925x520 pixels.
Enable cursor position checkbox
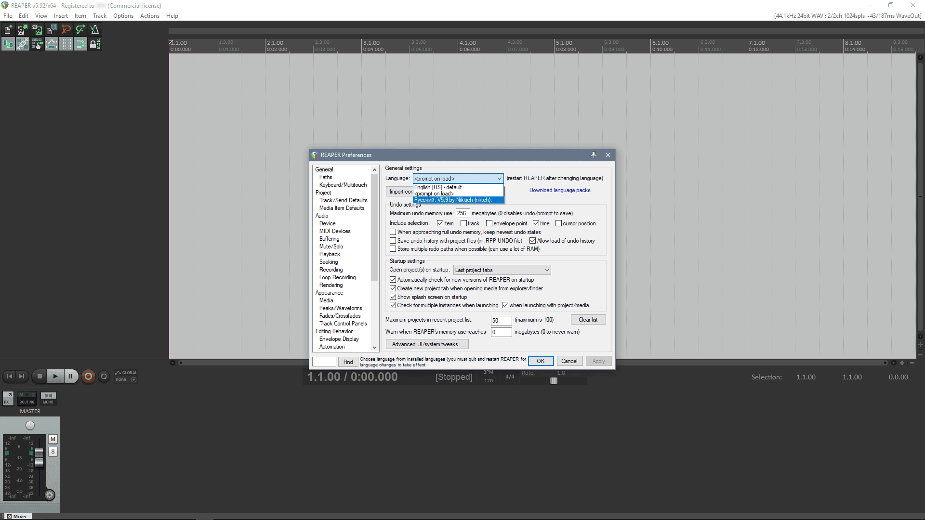click(x=558, y=223)
